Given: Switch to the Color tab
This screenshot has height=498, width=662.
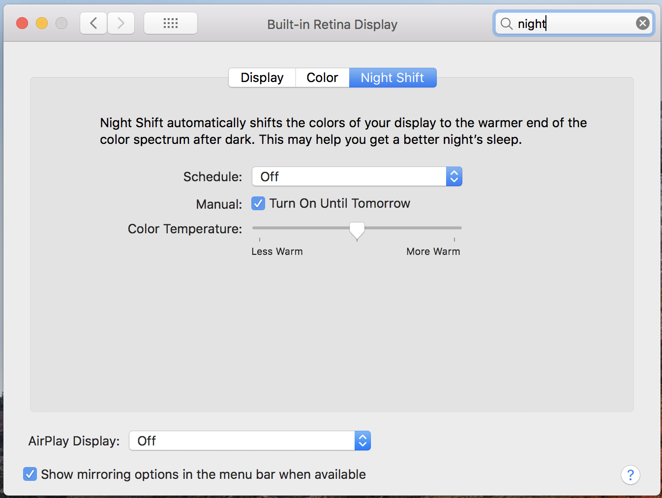Looking at the screenshot, I should tap(322, 78).
